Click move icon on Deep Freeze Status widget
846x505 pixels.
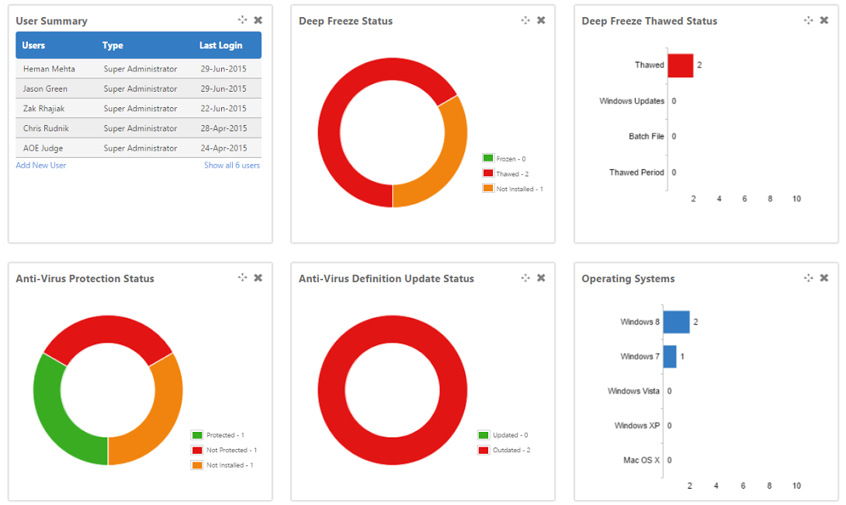(525, 20)
